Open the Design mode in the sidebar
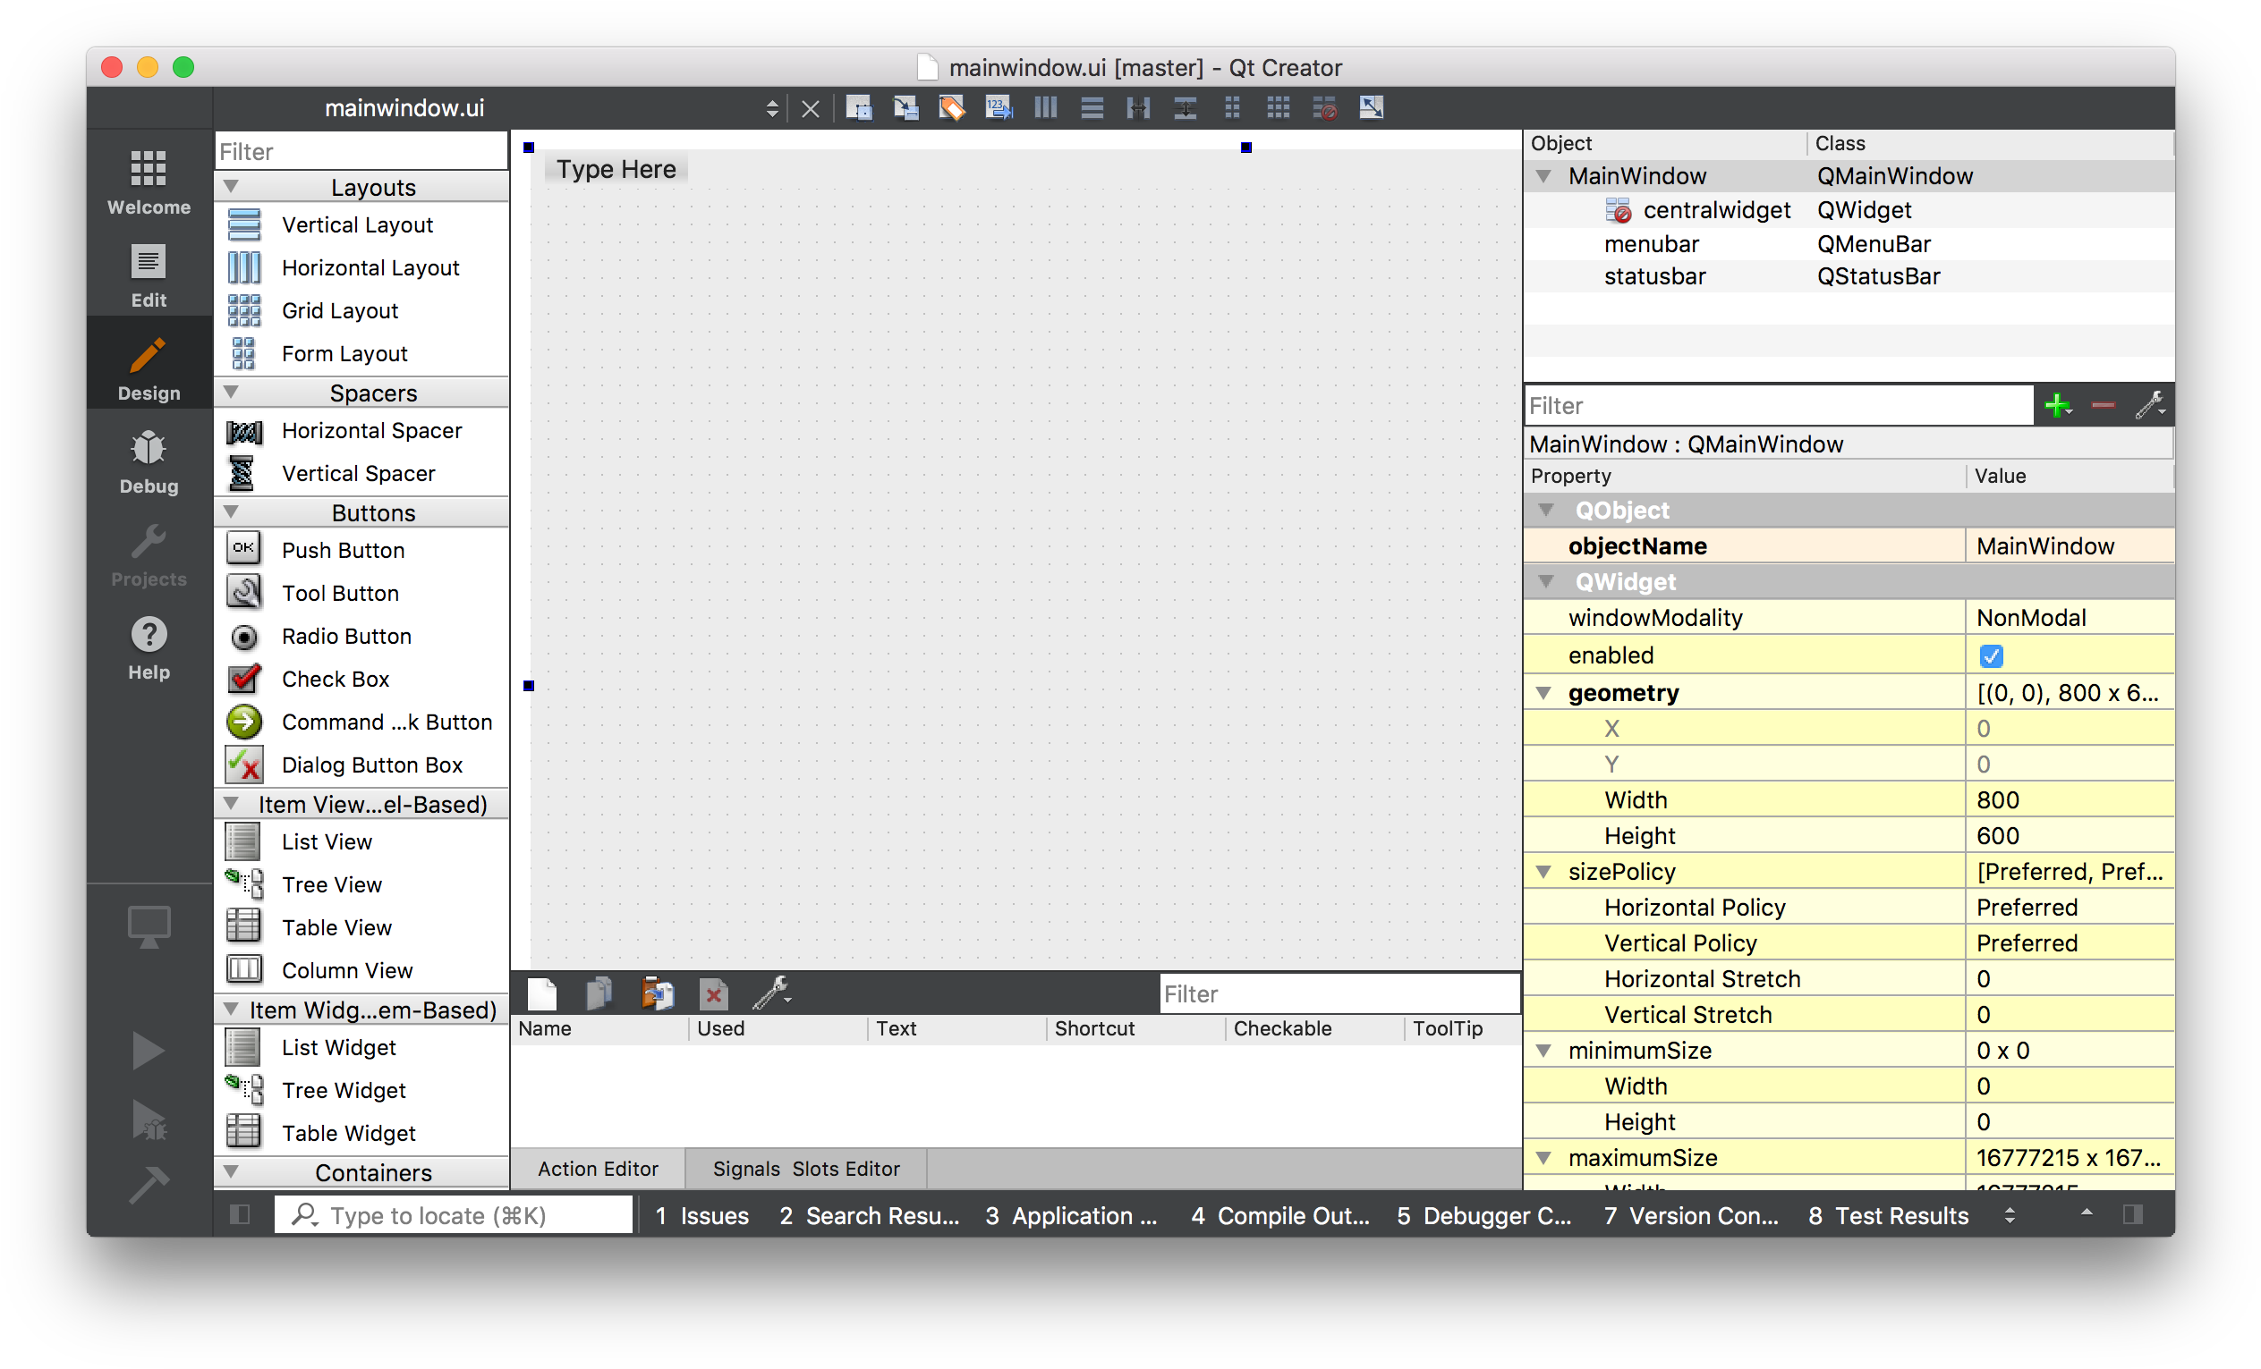 148,365
